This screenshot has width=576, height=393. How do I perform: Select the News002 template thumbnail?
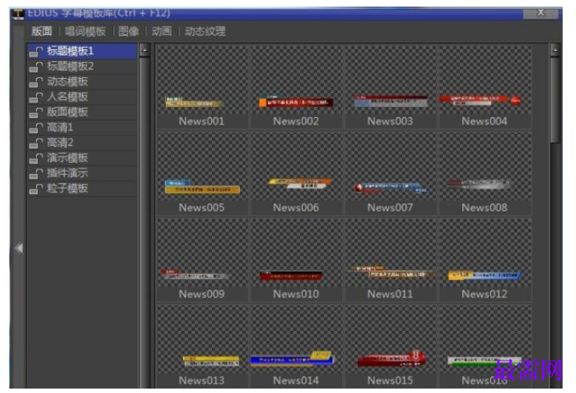(296, 87)
